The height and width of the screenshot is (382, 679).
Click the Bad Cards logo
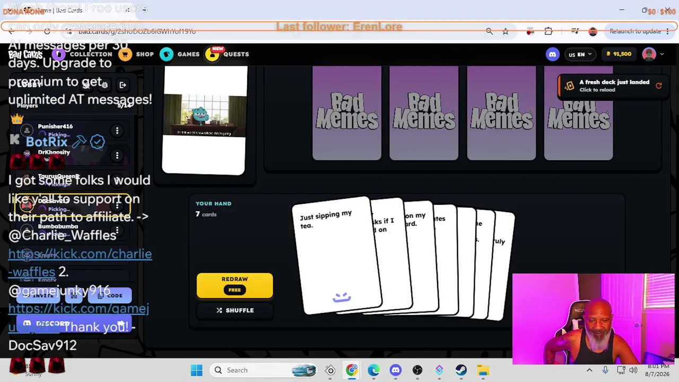25,54
